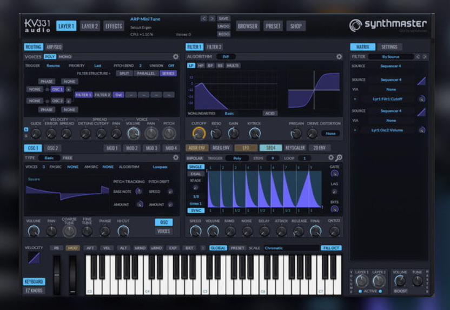
Task: Switch to the FILTER 2 tab
Action: click(214, 47)
